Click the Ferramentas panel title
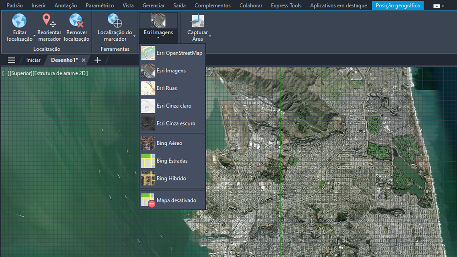 115,49
